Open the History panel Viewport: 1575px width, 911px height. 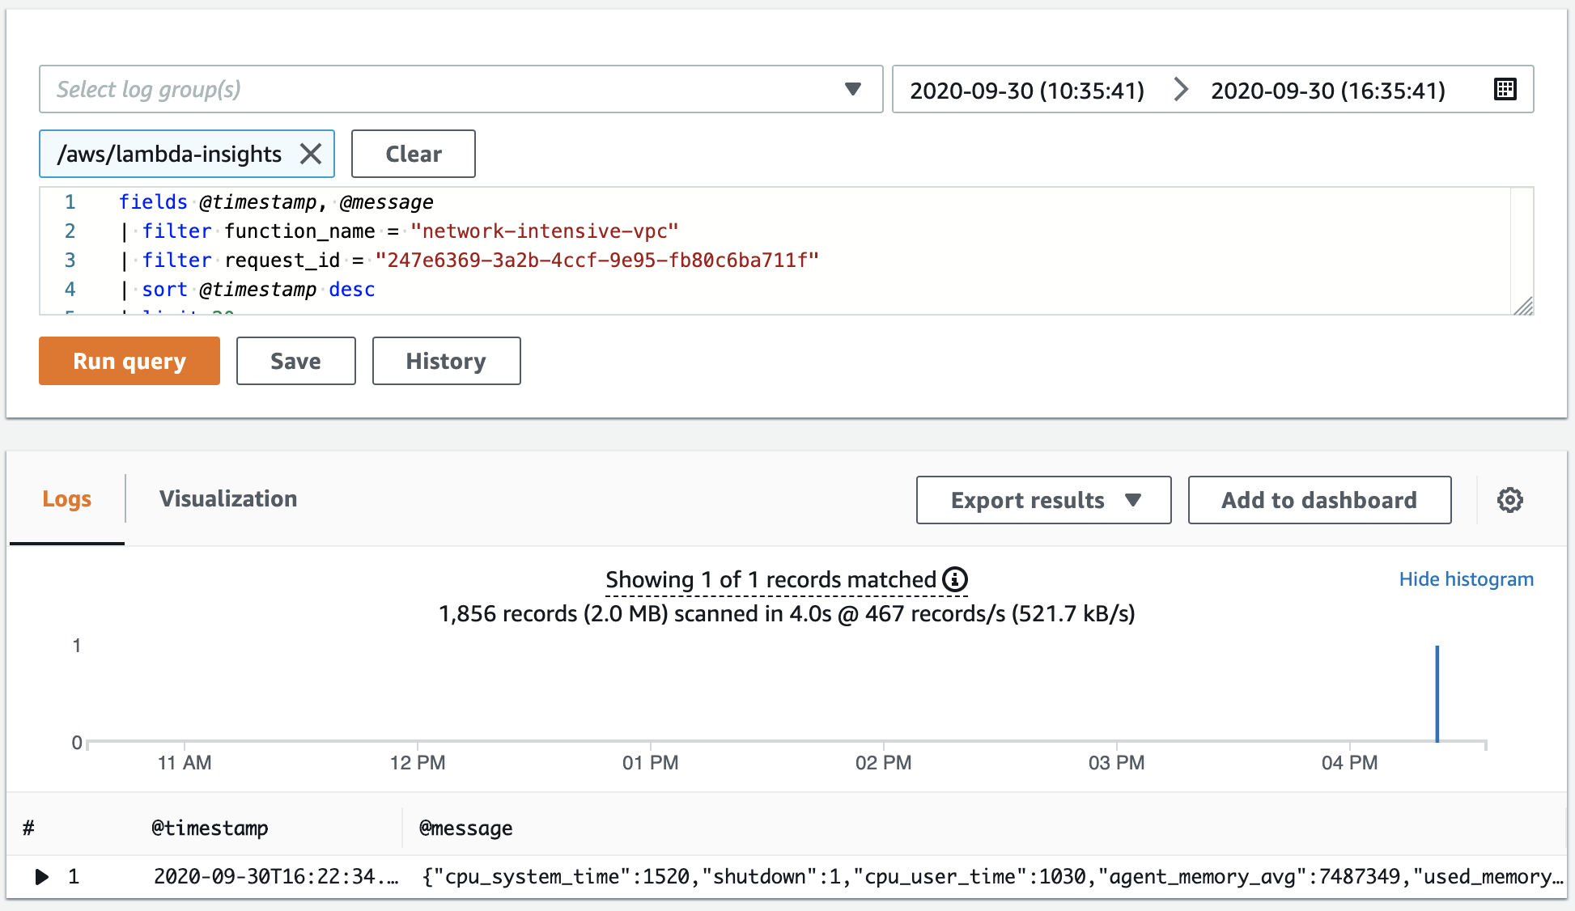[x=444, y=360]
